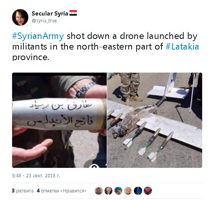Open the #SyrianArmy hashtag
The image size is (215, 200).
tap(38, 36)
